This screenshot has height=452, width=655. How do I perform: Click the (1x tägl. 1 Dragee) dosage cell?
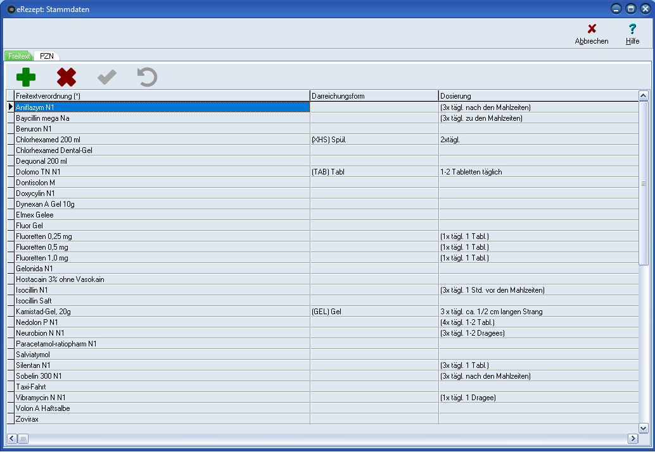point(538,398)
